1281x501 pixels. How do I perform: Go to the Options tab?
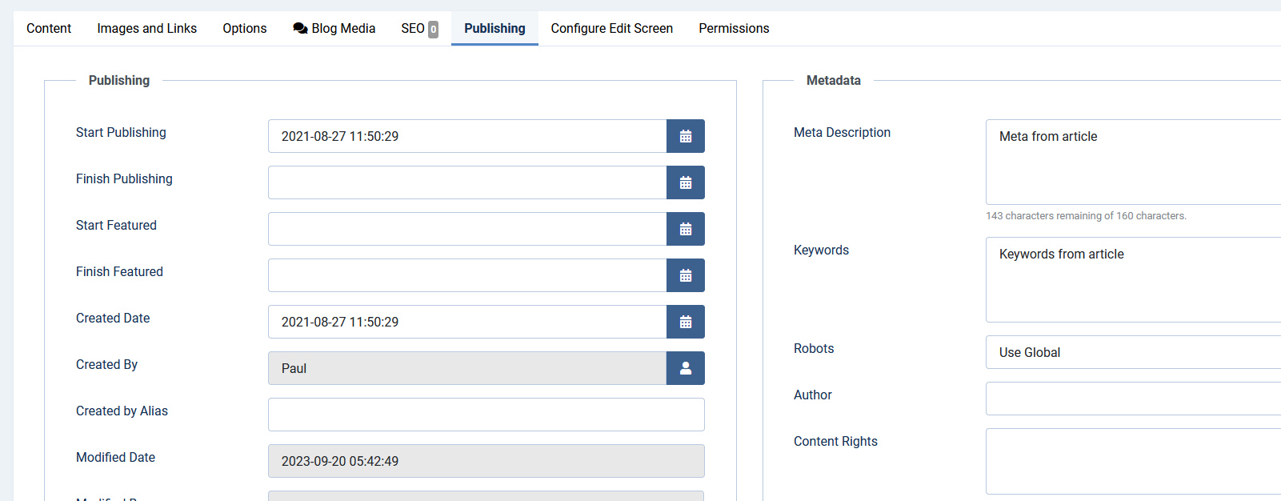coord(245,29)
